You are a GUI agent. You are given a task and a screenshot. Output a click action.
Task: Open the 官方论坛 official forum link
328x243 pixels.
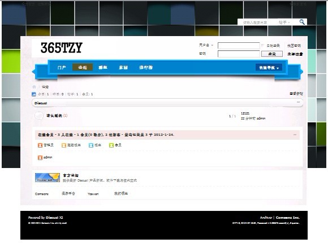pos(71,175)
